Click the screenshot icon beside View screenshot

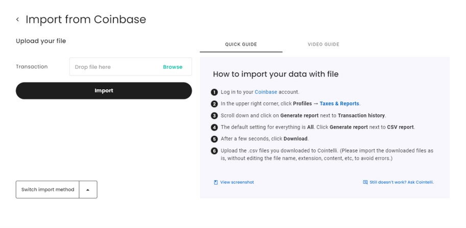click(216, 182)
